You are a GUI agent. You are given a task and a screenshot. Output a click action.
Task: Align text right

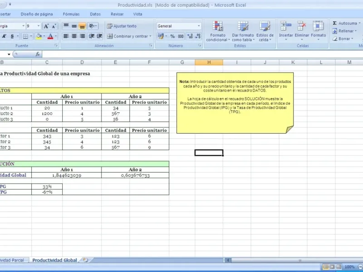pyautogui.click(x=82, y=36)
